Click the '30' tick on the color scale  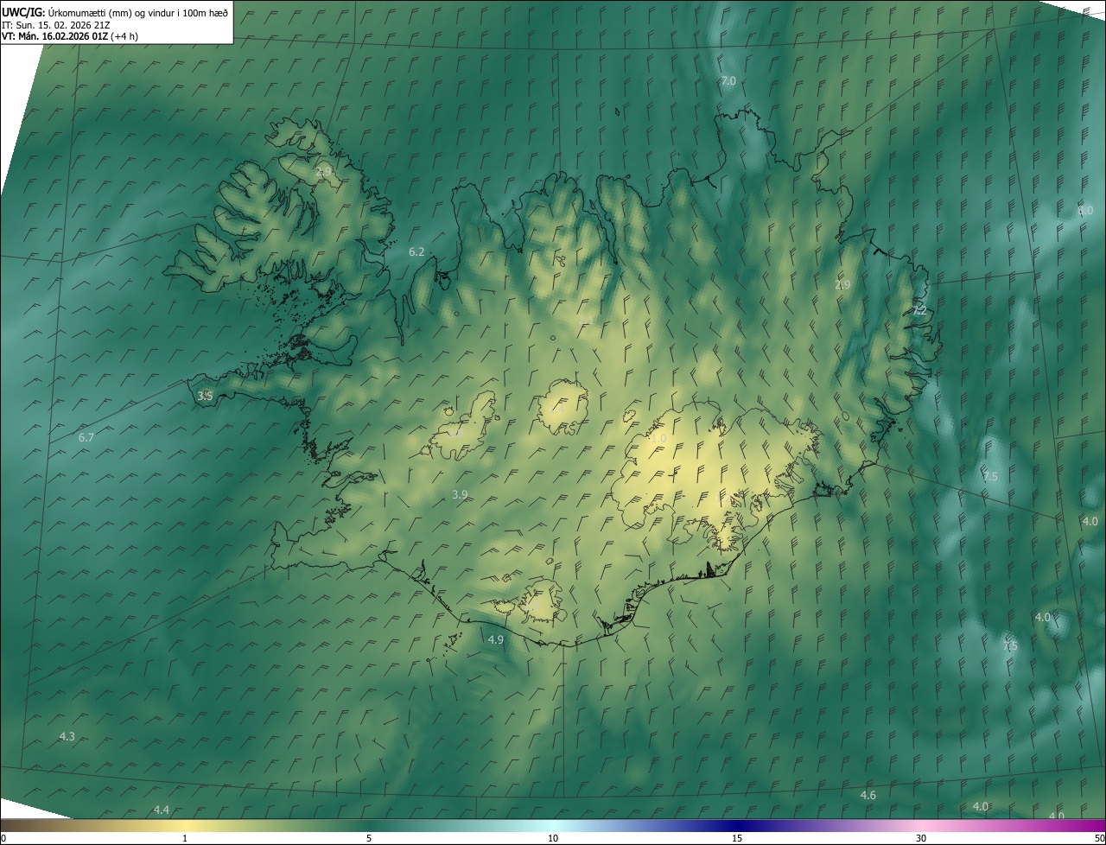(x=921, y=838)
